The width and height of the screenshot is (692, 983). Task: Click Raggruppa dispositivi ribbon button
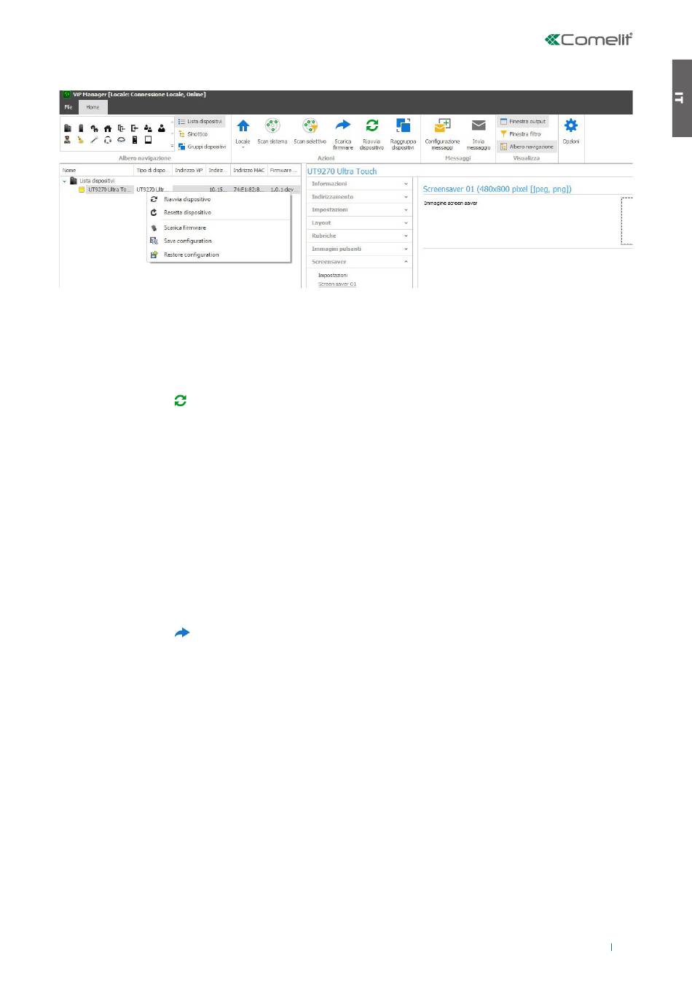[x=403, y=134]
